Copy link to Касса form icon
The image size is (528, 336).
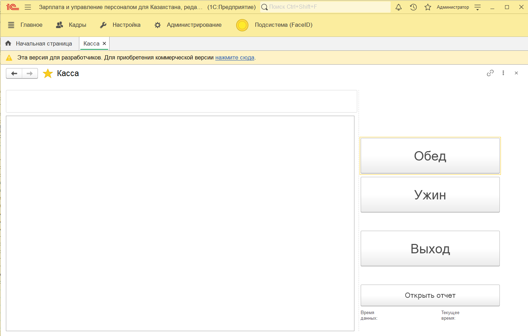pyautogui.click(x=490, y=73)
